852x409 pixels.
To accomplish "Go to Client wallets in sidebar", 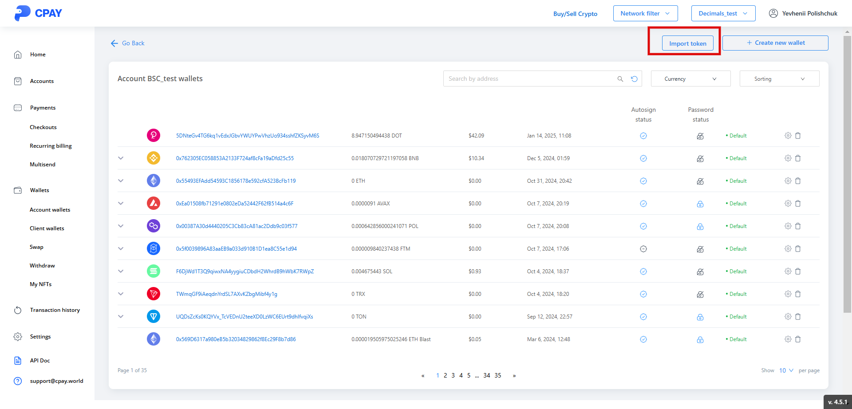I will (47, 228).
